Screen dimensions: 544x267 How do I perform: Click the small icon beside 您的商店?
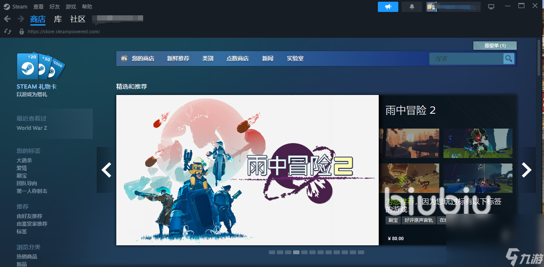point(124,58)
